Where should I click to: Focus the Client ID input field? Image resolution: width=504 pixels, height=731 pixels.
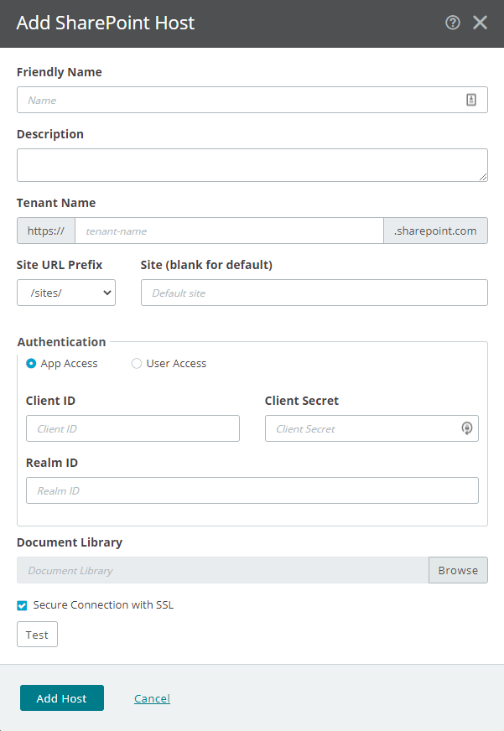(132, 428)
